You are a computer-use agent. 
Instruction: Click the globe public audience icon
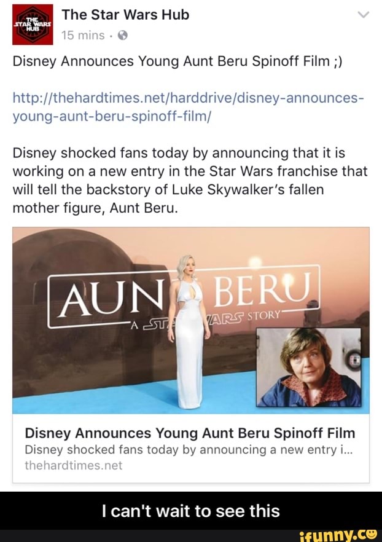point(122,36)
